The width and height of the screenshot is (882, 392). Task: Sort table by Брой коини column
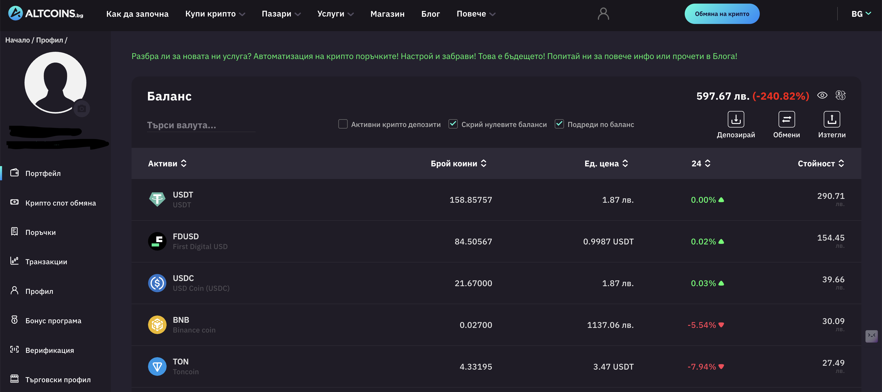pos(459,164)
